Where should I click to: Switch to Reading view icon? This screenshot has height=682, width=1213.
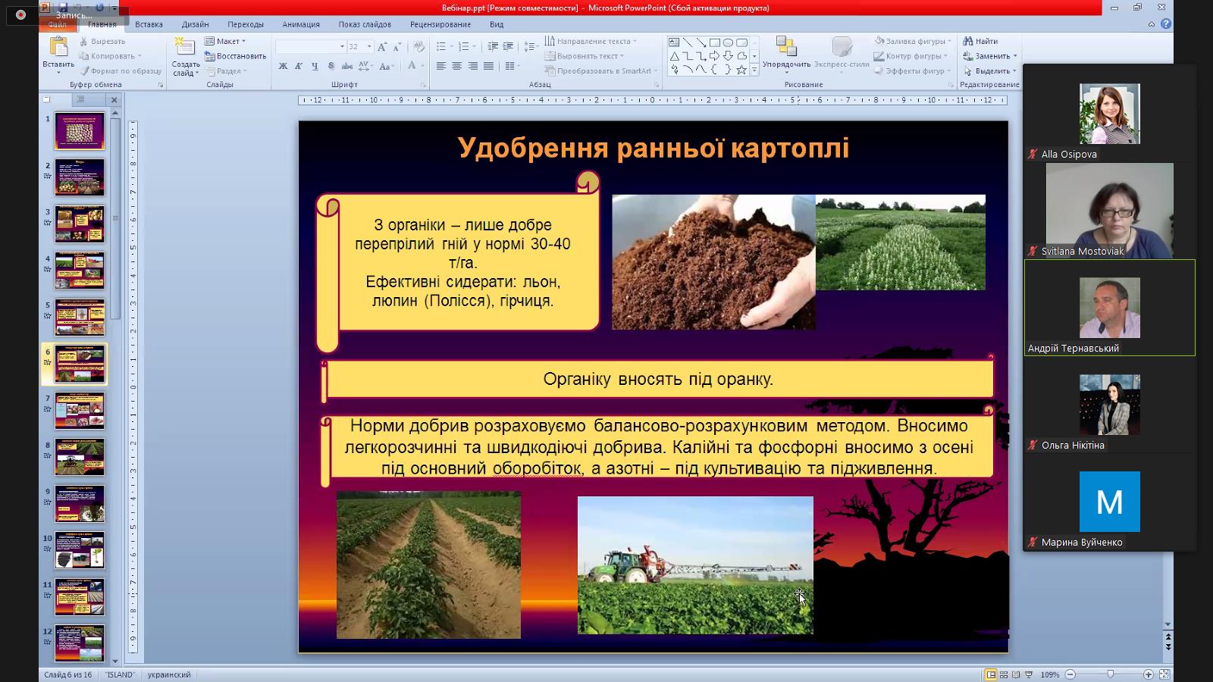click(x=1017, y=674)
